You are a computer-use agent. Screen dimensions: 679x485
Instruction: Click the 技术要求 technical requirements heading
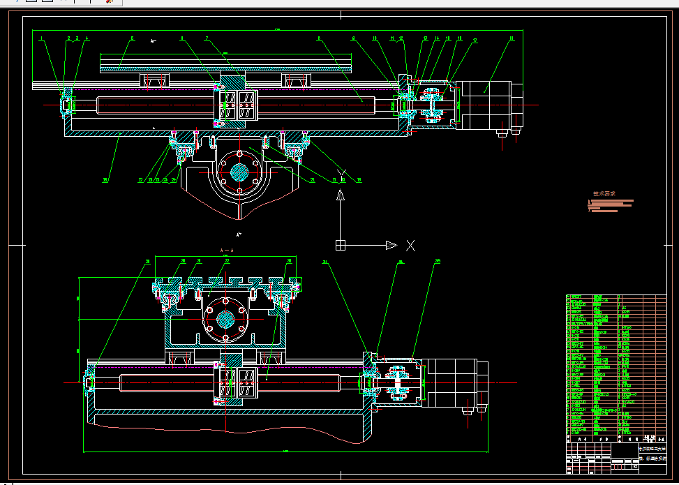pyautogui.click(x=604, y=194)
